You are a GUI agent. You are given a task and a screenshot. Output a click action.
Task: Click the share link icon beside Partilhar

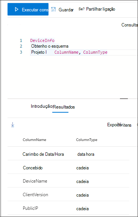pyautogui.click(x=82, y=9)
